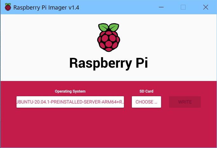This screenshot has width=217, height=148.
Task: Maximize the Raspberry Pi Imager window
Action: (x=183, y=7)
